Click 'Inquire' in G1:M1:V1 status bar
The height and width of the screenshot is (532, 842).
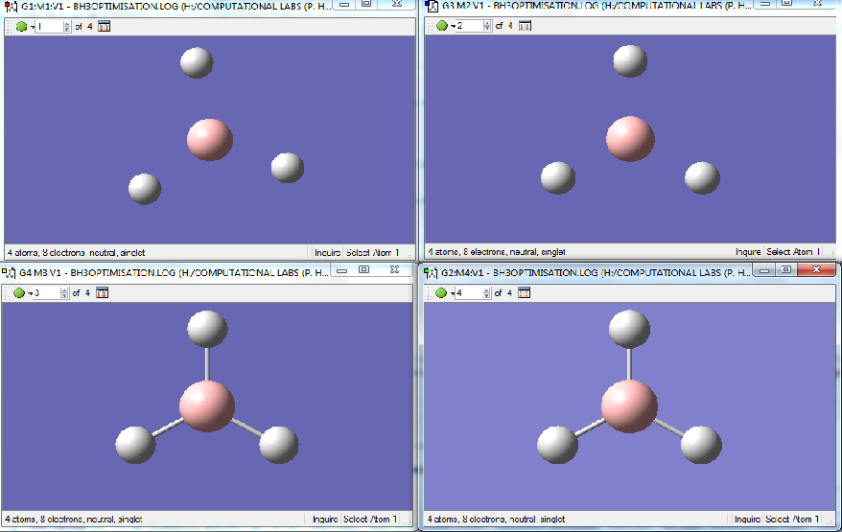(328, 252)
